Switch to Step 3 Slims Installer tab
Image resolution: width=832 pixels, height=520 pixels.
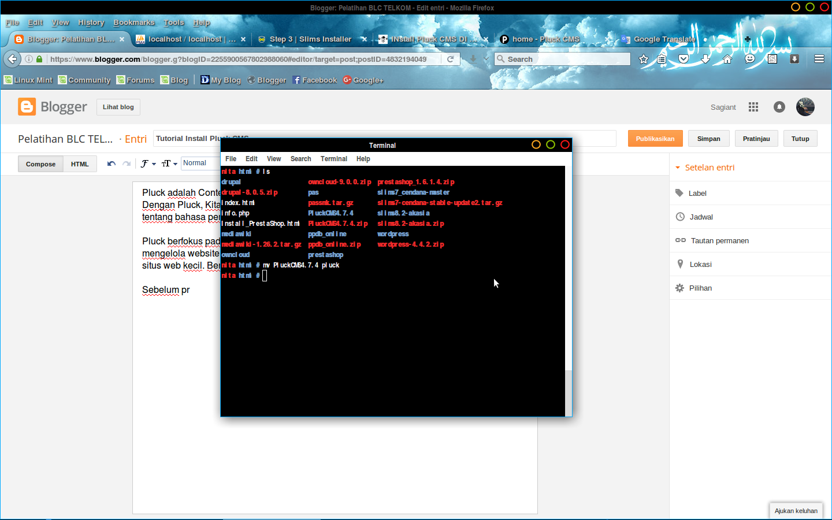[312, 39]
